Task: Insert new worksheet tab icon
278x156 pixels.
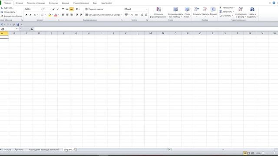Action: coord(76,149)
